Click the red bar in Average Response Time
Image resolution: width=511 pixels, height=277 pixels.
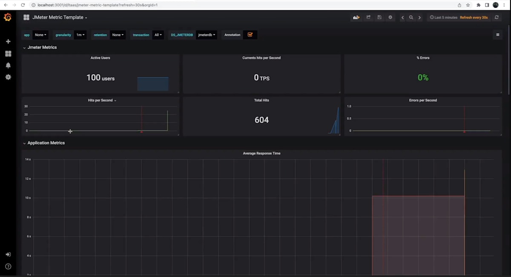(418, 235)
